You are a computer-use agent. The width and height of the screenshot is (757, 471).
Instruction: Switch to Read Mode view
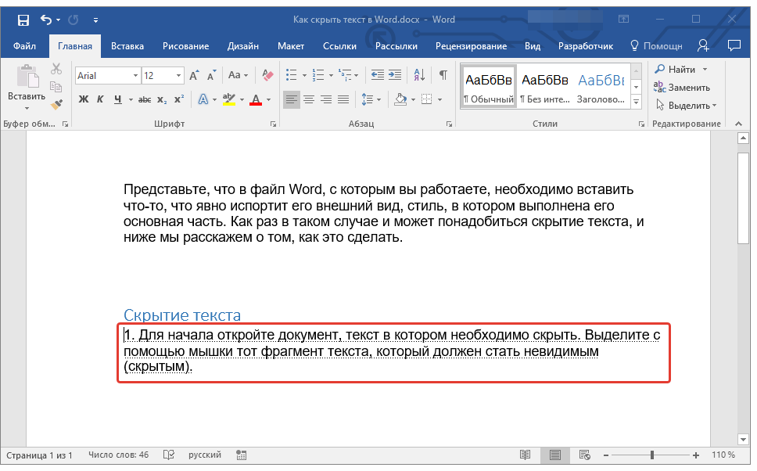point(526,455)
